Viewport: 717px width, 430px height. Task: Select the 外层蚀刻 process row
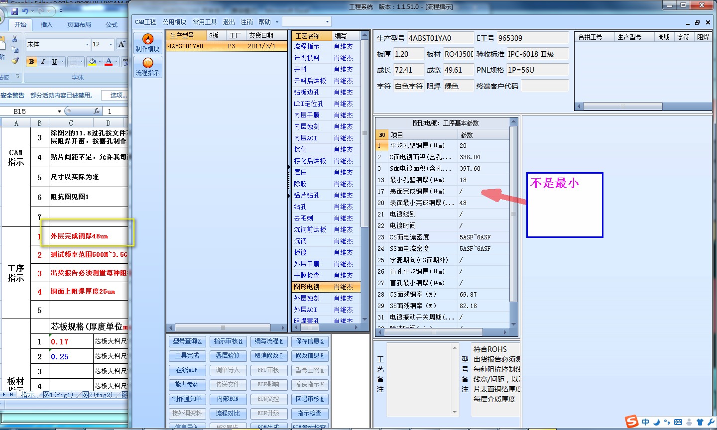(x=326, y=298)
